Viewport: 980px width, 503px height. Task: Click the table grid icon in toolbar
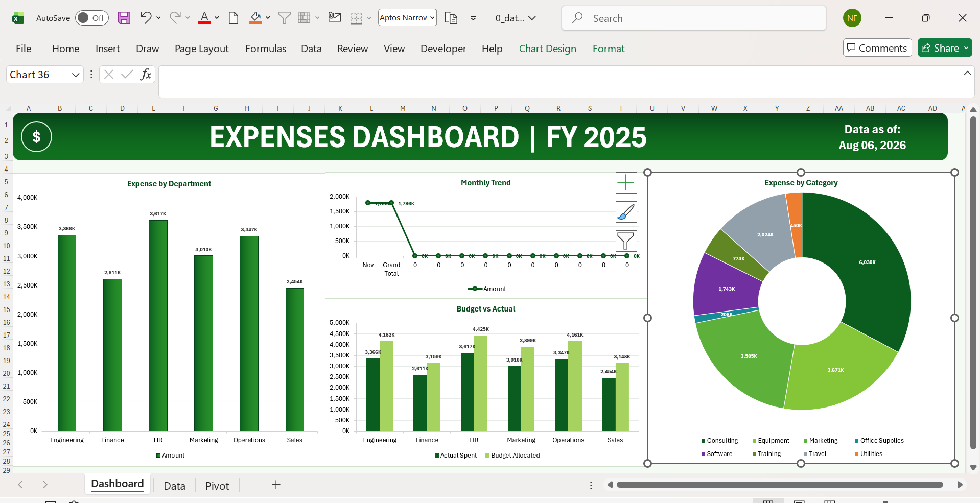coord(304,18)
